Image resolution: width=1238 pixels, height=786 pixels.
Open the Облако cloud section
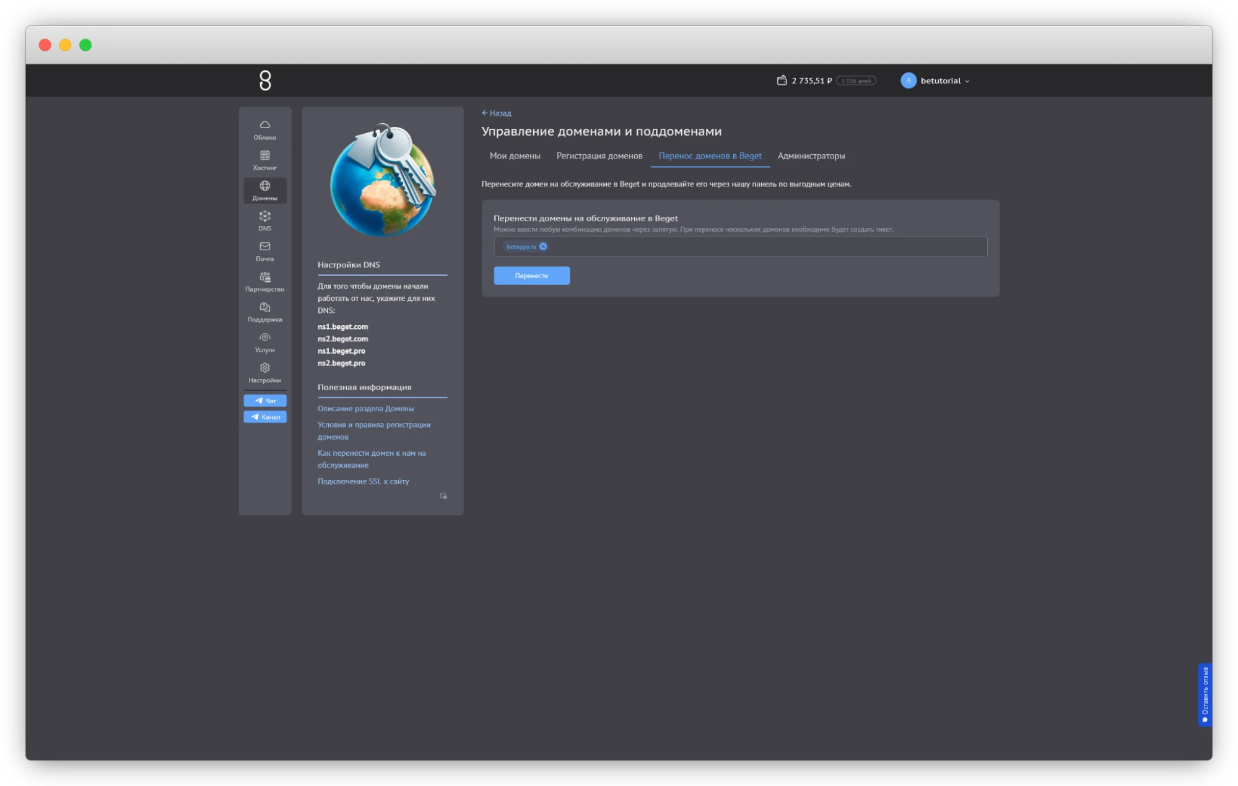(264, 129)
